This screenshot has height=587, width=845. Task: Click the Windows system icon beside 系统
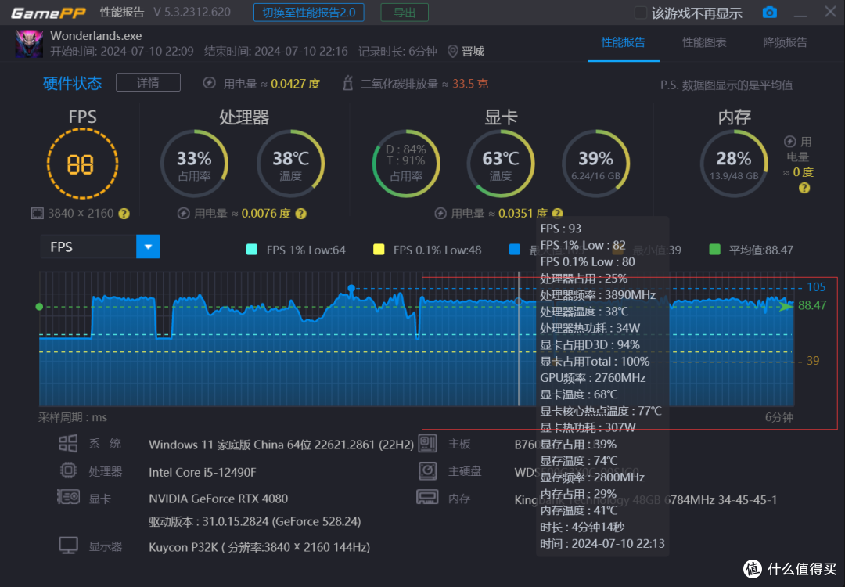pyautogui.click(x=68, y=444)
